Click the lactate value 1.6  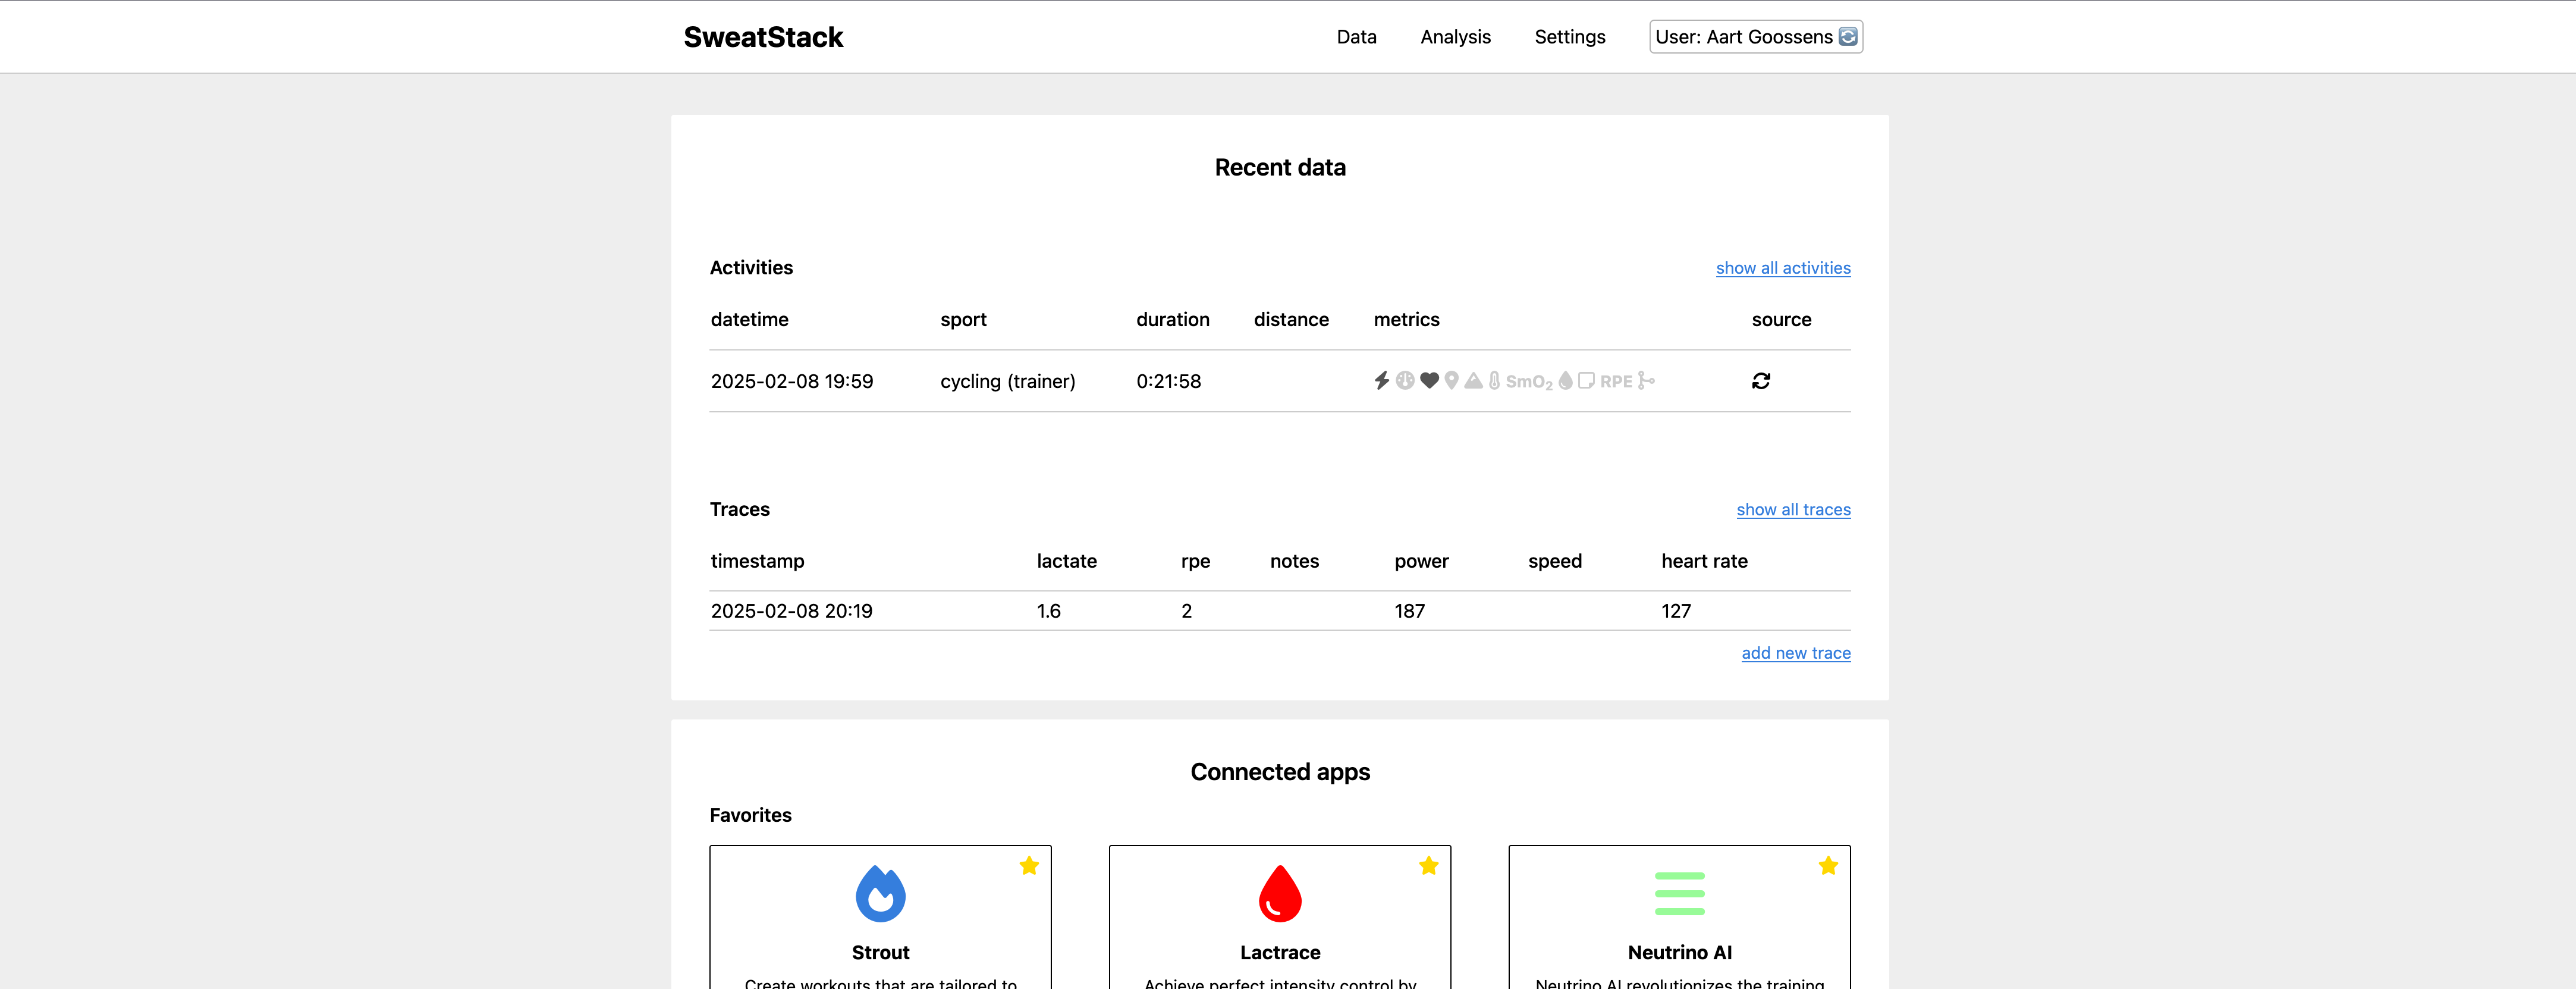click(1048, 611)
